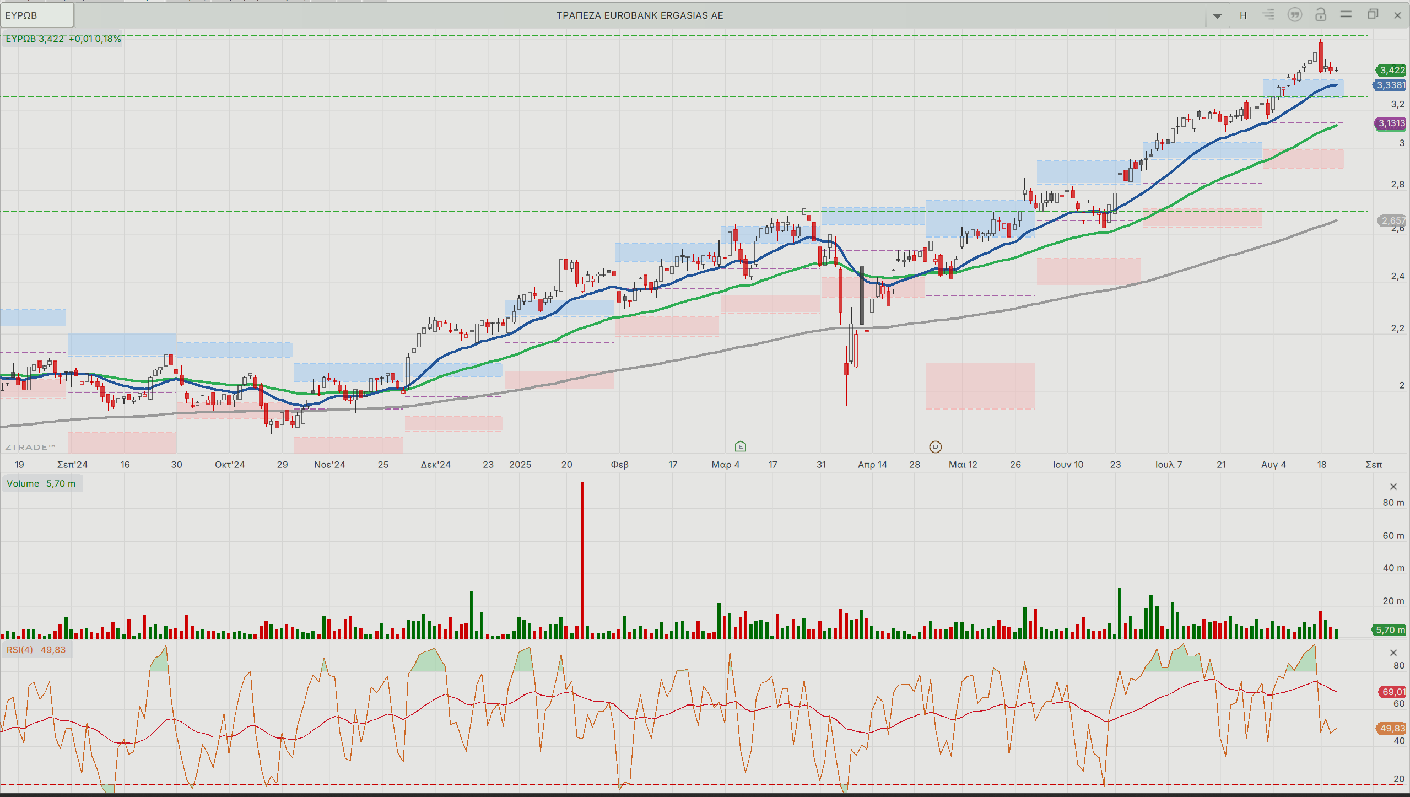Click the 2025 date label on time axis
Screen dimensions: 1410x797
(x=520, y=465)
